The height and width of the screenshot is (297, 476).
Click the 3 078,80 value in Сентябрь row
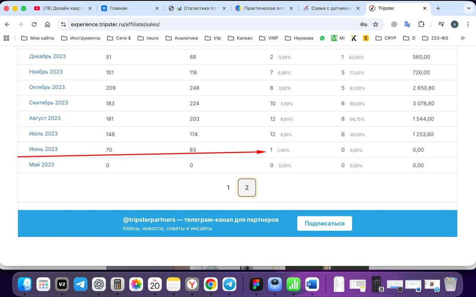point(424,103)
